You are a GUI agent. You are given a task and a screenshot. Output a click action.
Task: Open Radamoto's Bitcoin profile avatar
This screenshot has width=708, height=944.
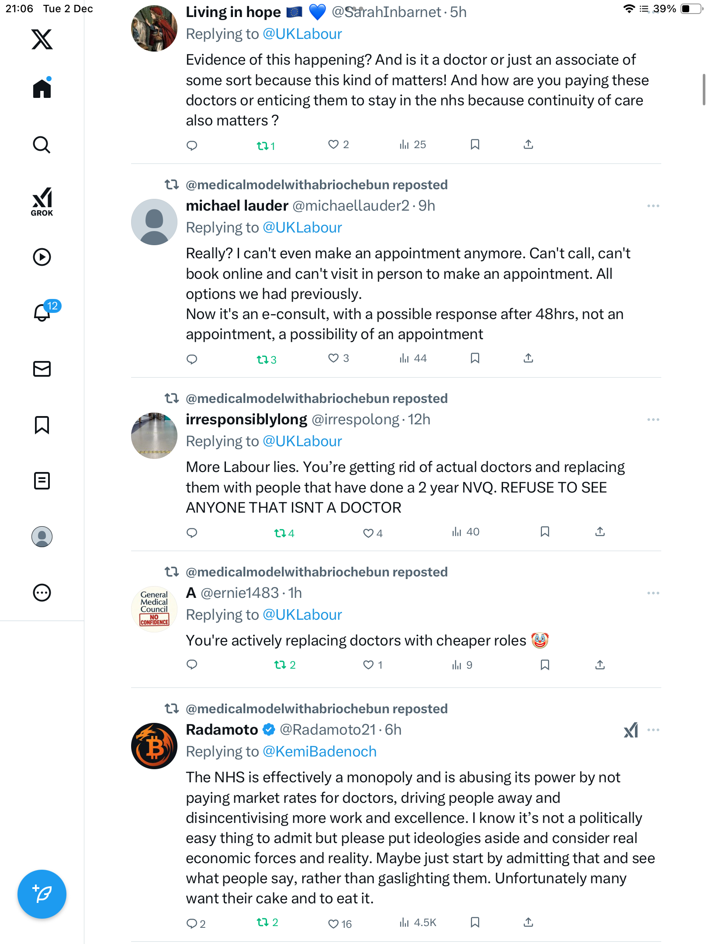(x=154, y=746)
